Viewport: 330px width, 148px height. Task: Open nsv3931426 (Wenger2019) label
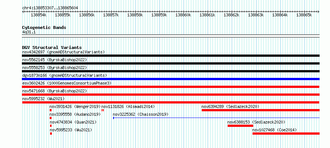(x=75, y=106)
